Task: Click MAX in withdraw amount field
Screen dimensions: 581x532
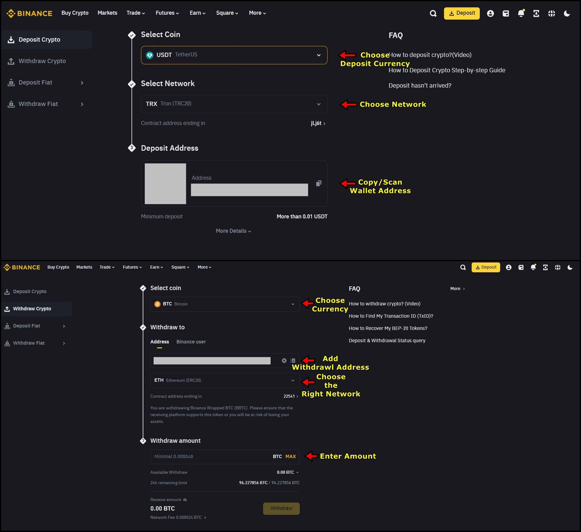Action: [x=291, y=457]
